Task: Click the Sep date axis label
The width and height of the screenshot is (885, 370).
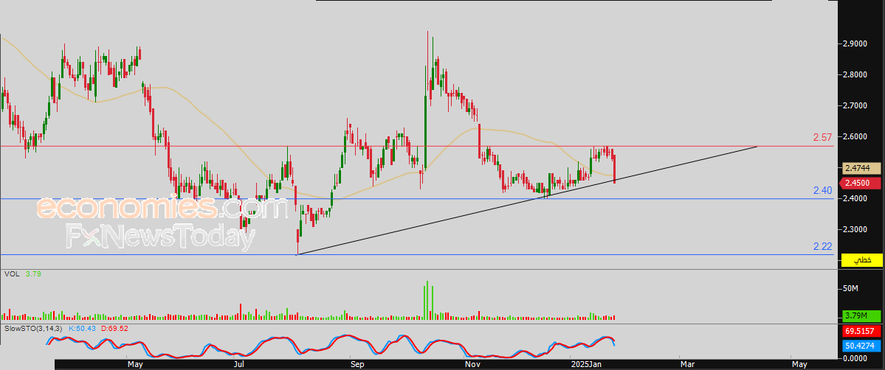Action: tap(357, 365)
